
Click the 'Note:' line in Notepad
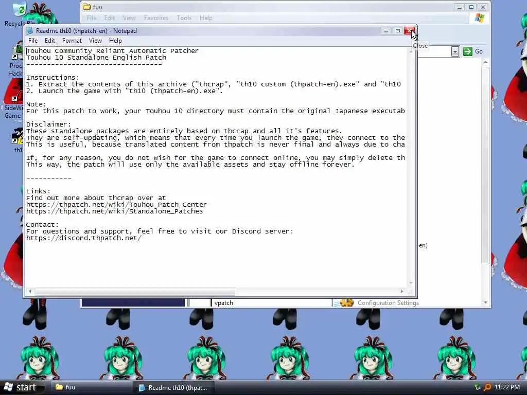click(x=37, y=104)
